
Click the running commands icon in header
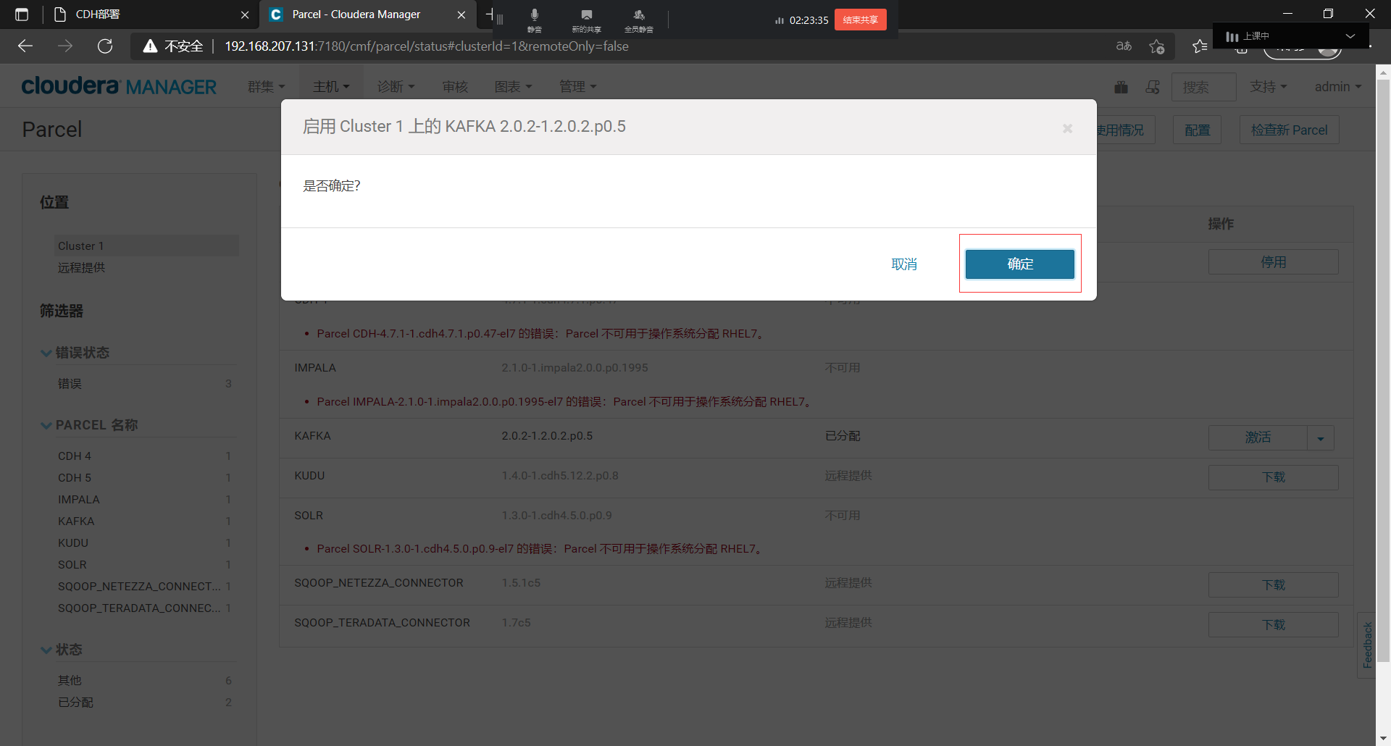point(1153,87)
